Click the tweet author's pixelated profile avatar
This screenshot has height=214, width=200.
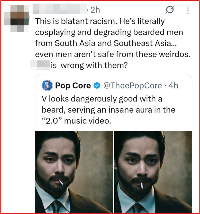coord(17,17)
